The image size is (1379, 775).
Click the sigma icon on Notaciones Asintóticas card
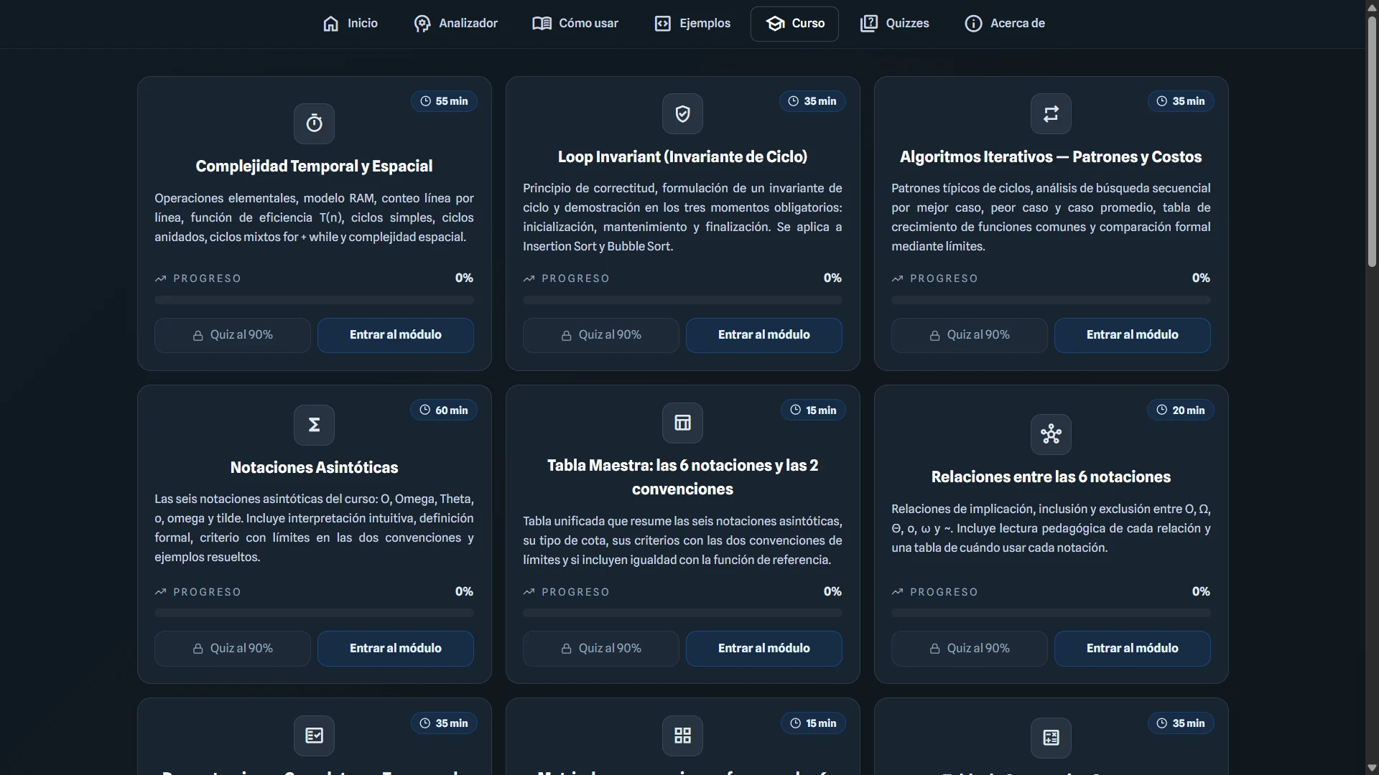314,425
